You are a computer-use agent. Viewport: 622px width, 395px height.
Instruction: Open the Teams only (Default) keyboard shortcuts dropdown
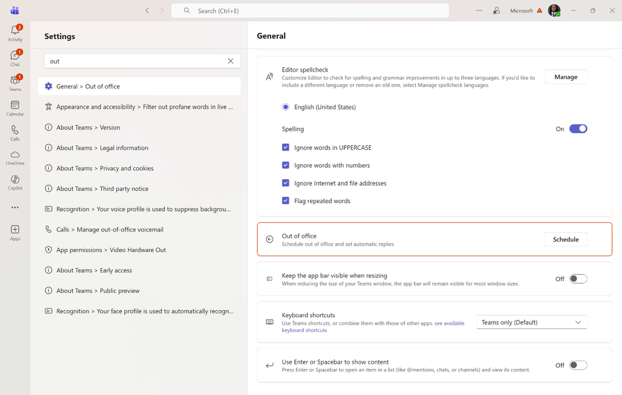(531, 322)
